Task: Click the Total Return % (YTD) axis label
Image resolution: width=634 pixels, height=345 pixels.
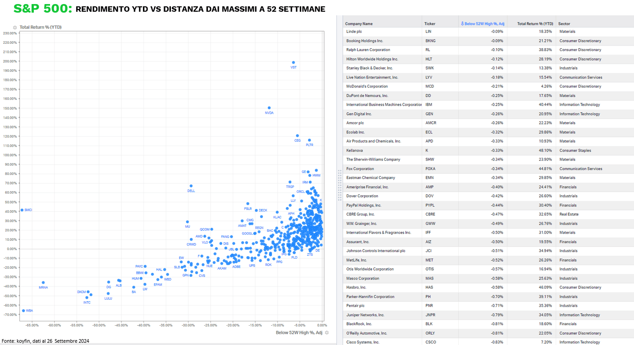Action: pyautogui.click(x=41, y=28)
